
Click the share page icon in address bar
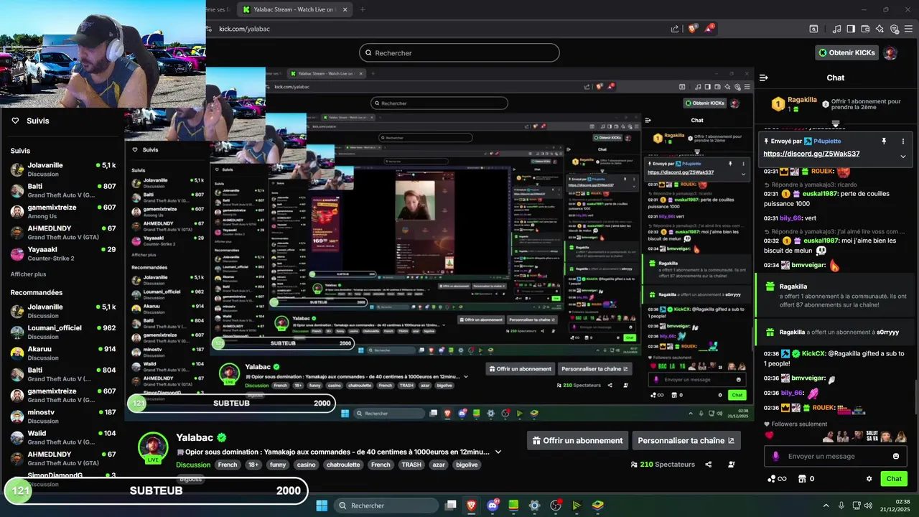(x=675, y=29)
